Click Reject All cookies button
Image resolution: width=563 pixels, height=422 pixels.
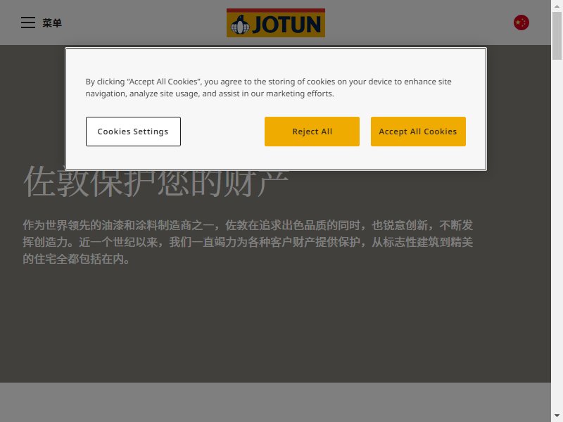coord(312,132)
